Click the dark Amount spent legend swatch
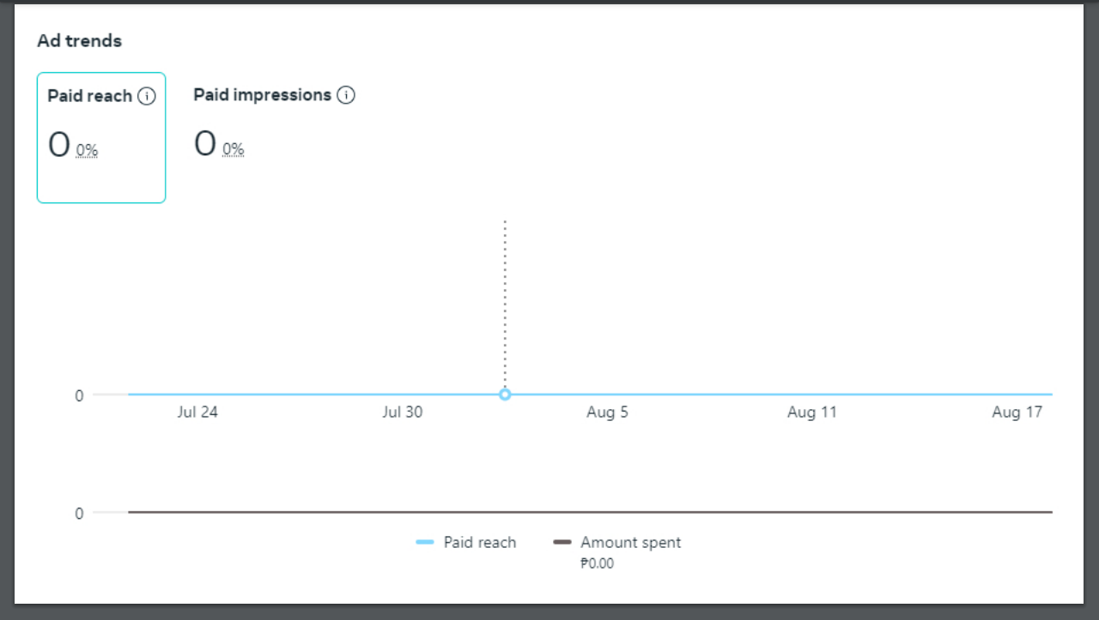 click(x=562, y=542)
